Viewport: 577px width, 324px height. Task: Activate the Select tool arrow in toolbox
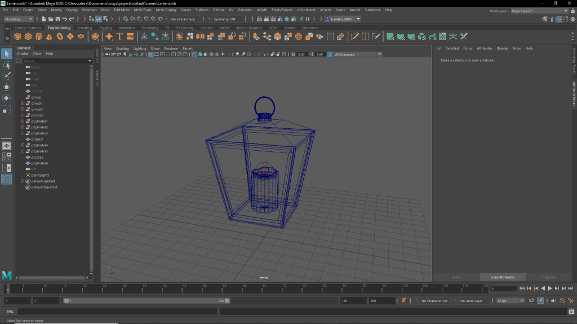[7, 54]
